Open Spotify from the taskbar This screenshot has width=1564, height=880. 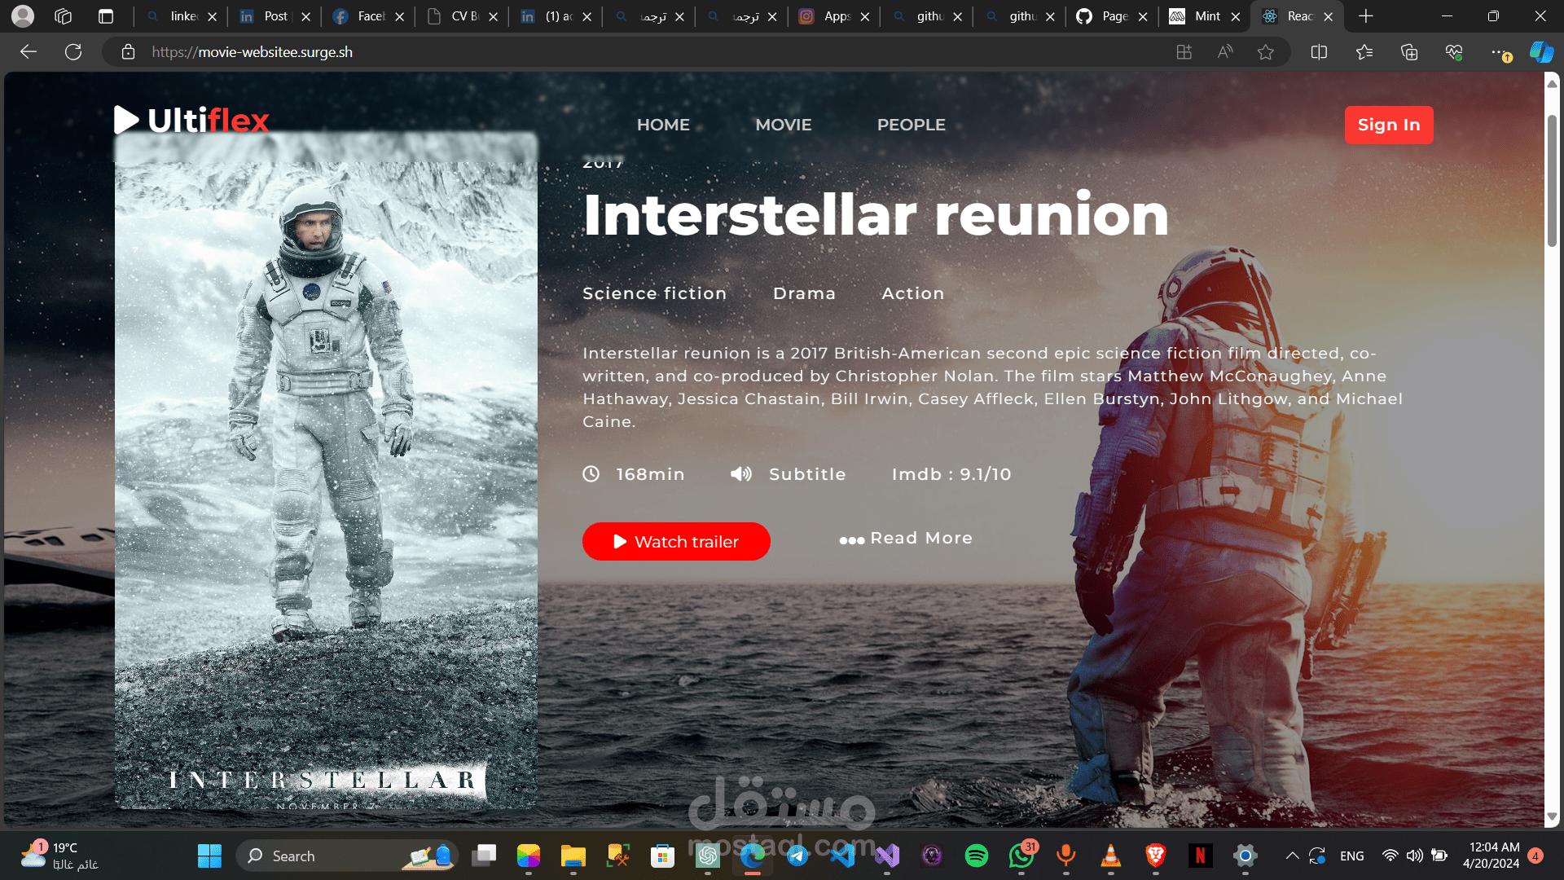click(977, 856)
